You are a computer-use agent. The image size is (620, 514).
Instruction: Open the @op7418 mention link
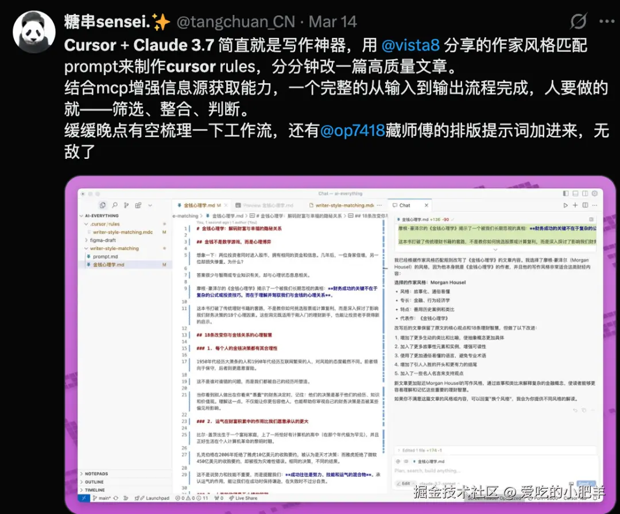pyautogui.click(x=352, y=130)
